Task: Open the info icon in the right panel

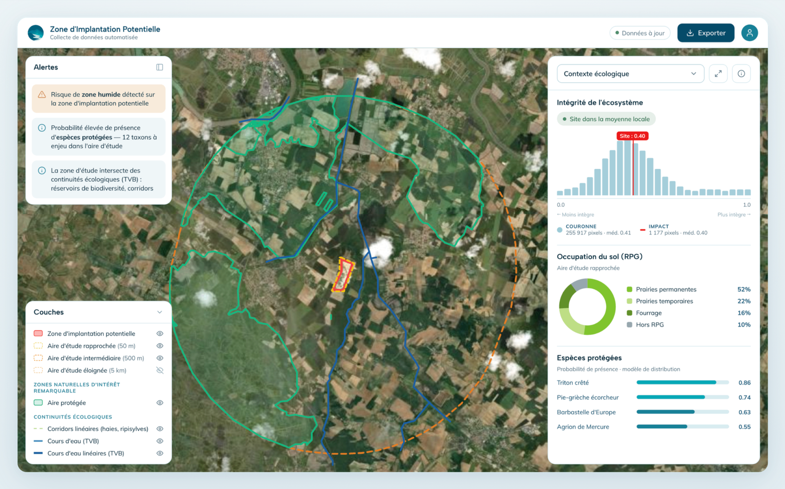Action: point(741,73)
